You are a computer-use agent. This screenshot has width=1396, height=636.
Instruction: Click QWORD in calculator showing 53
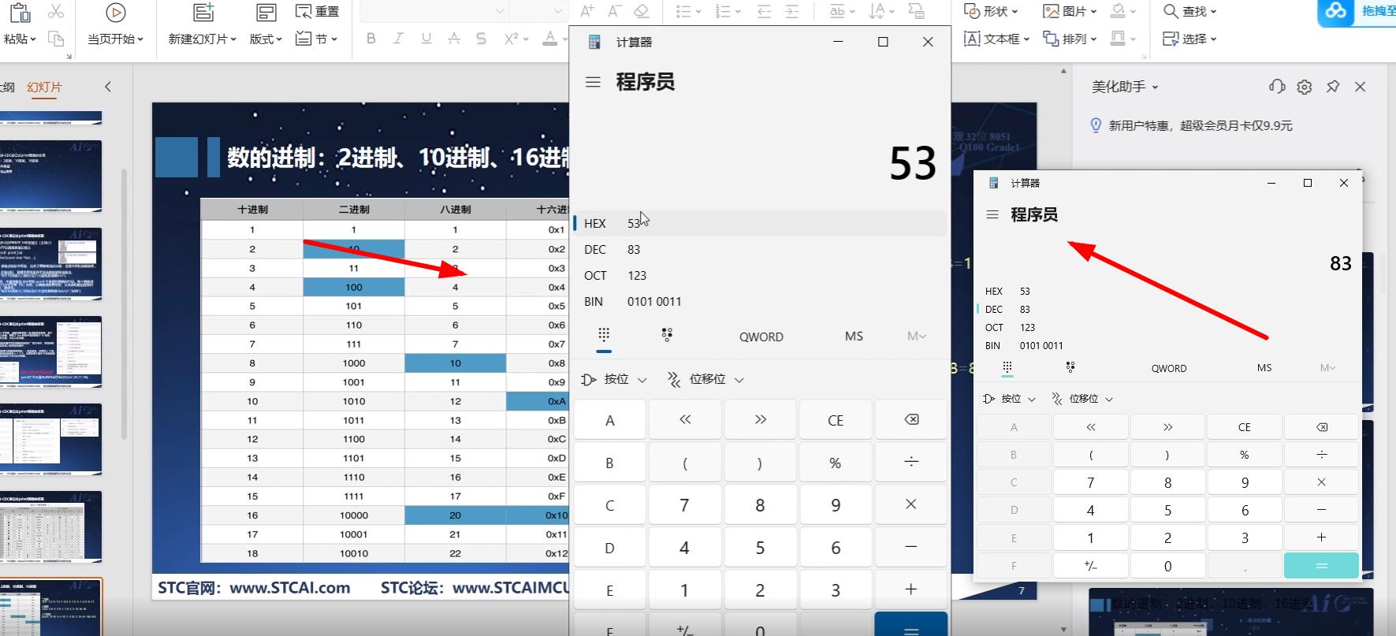[761, 337]
